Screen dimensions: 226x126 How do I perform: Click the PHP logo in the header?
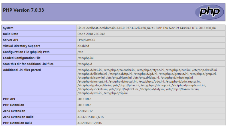pyautogui.click(x=207, y=12)
